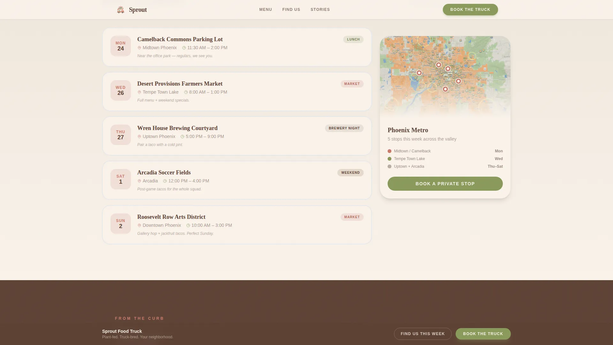
Task: Open the Stories nav link
Action: [320, 10]
